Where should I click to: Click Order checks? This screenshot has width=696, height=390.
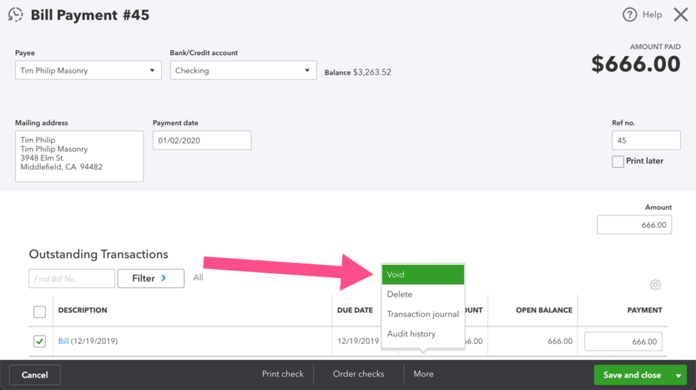coord(359,374)
